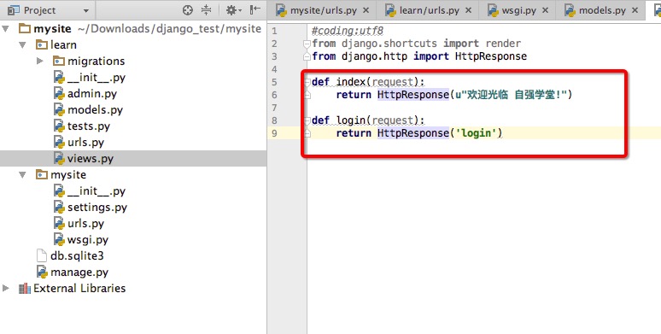The height and width of the screenshot is (334, 661).
Task: Collapse the learn folder
Action: point(22,44)
